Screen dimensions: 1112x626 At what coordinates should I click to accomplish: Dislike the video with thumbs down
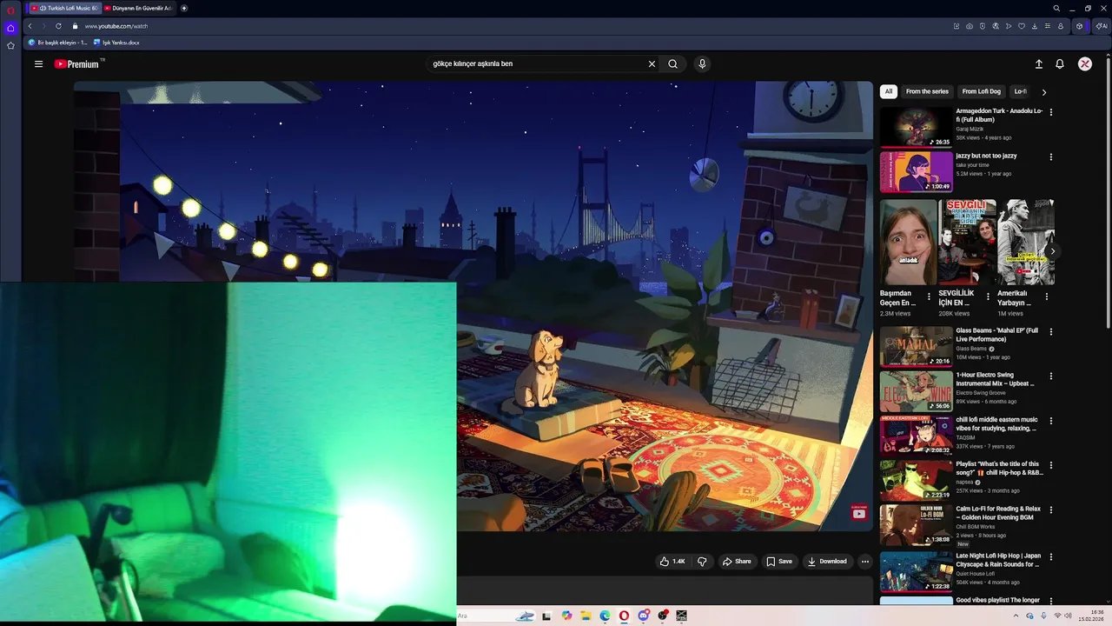tap(702, 562)
